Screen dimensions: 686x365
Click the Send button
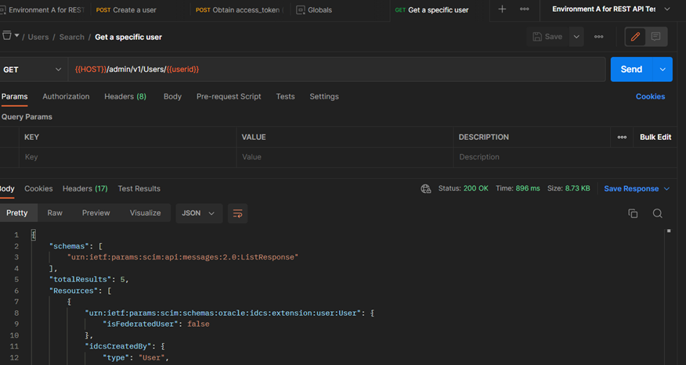coord(631,70)
